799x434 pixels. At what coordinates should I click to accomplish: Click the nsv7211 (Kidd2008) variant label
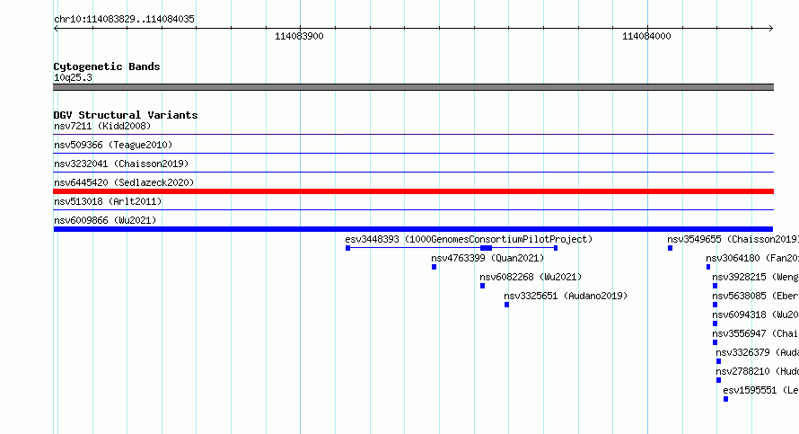[102, 126]
